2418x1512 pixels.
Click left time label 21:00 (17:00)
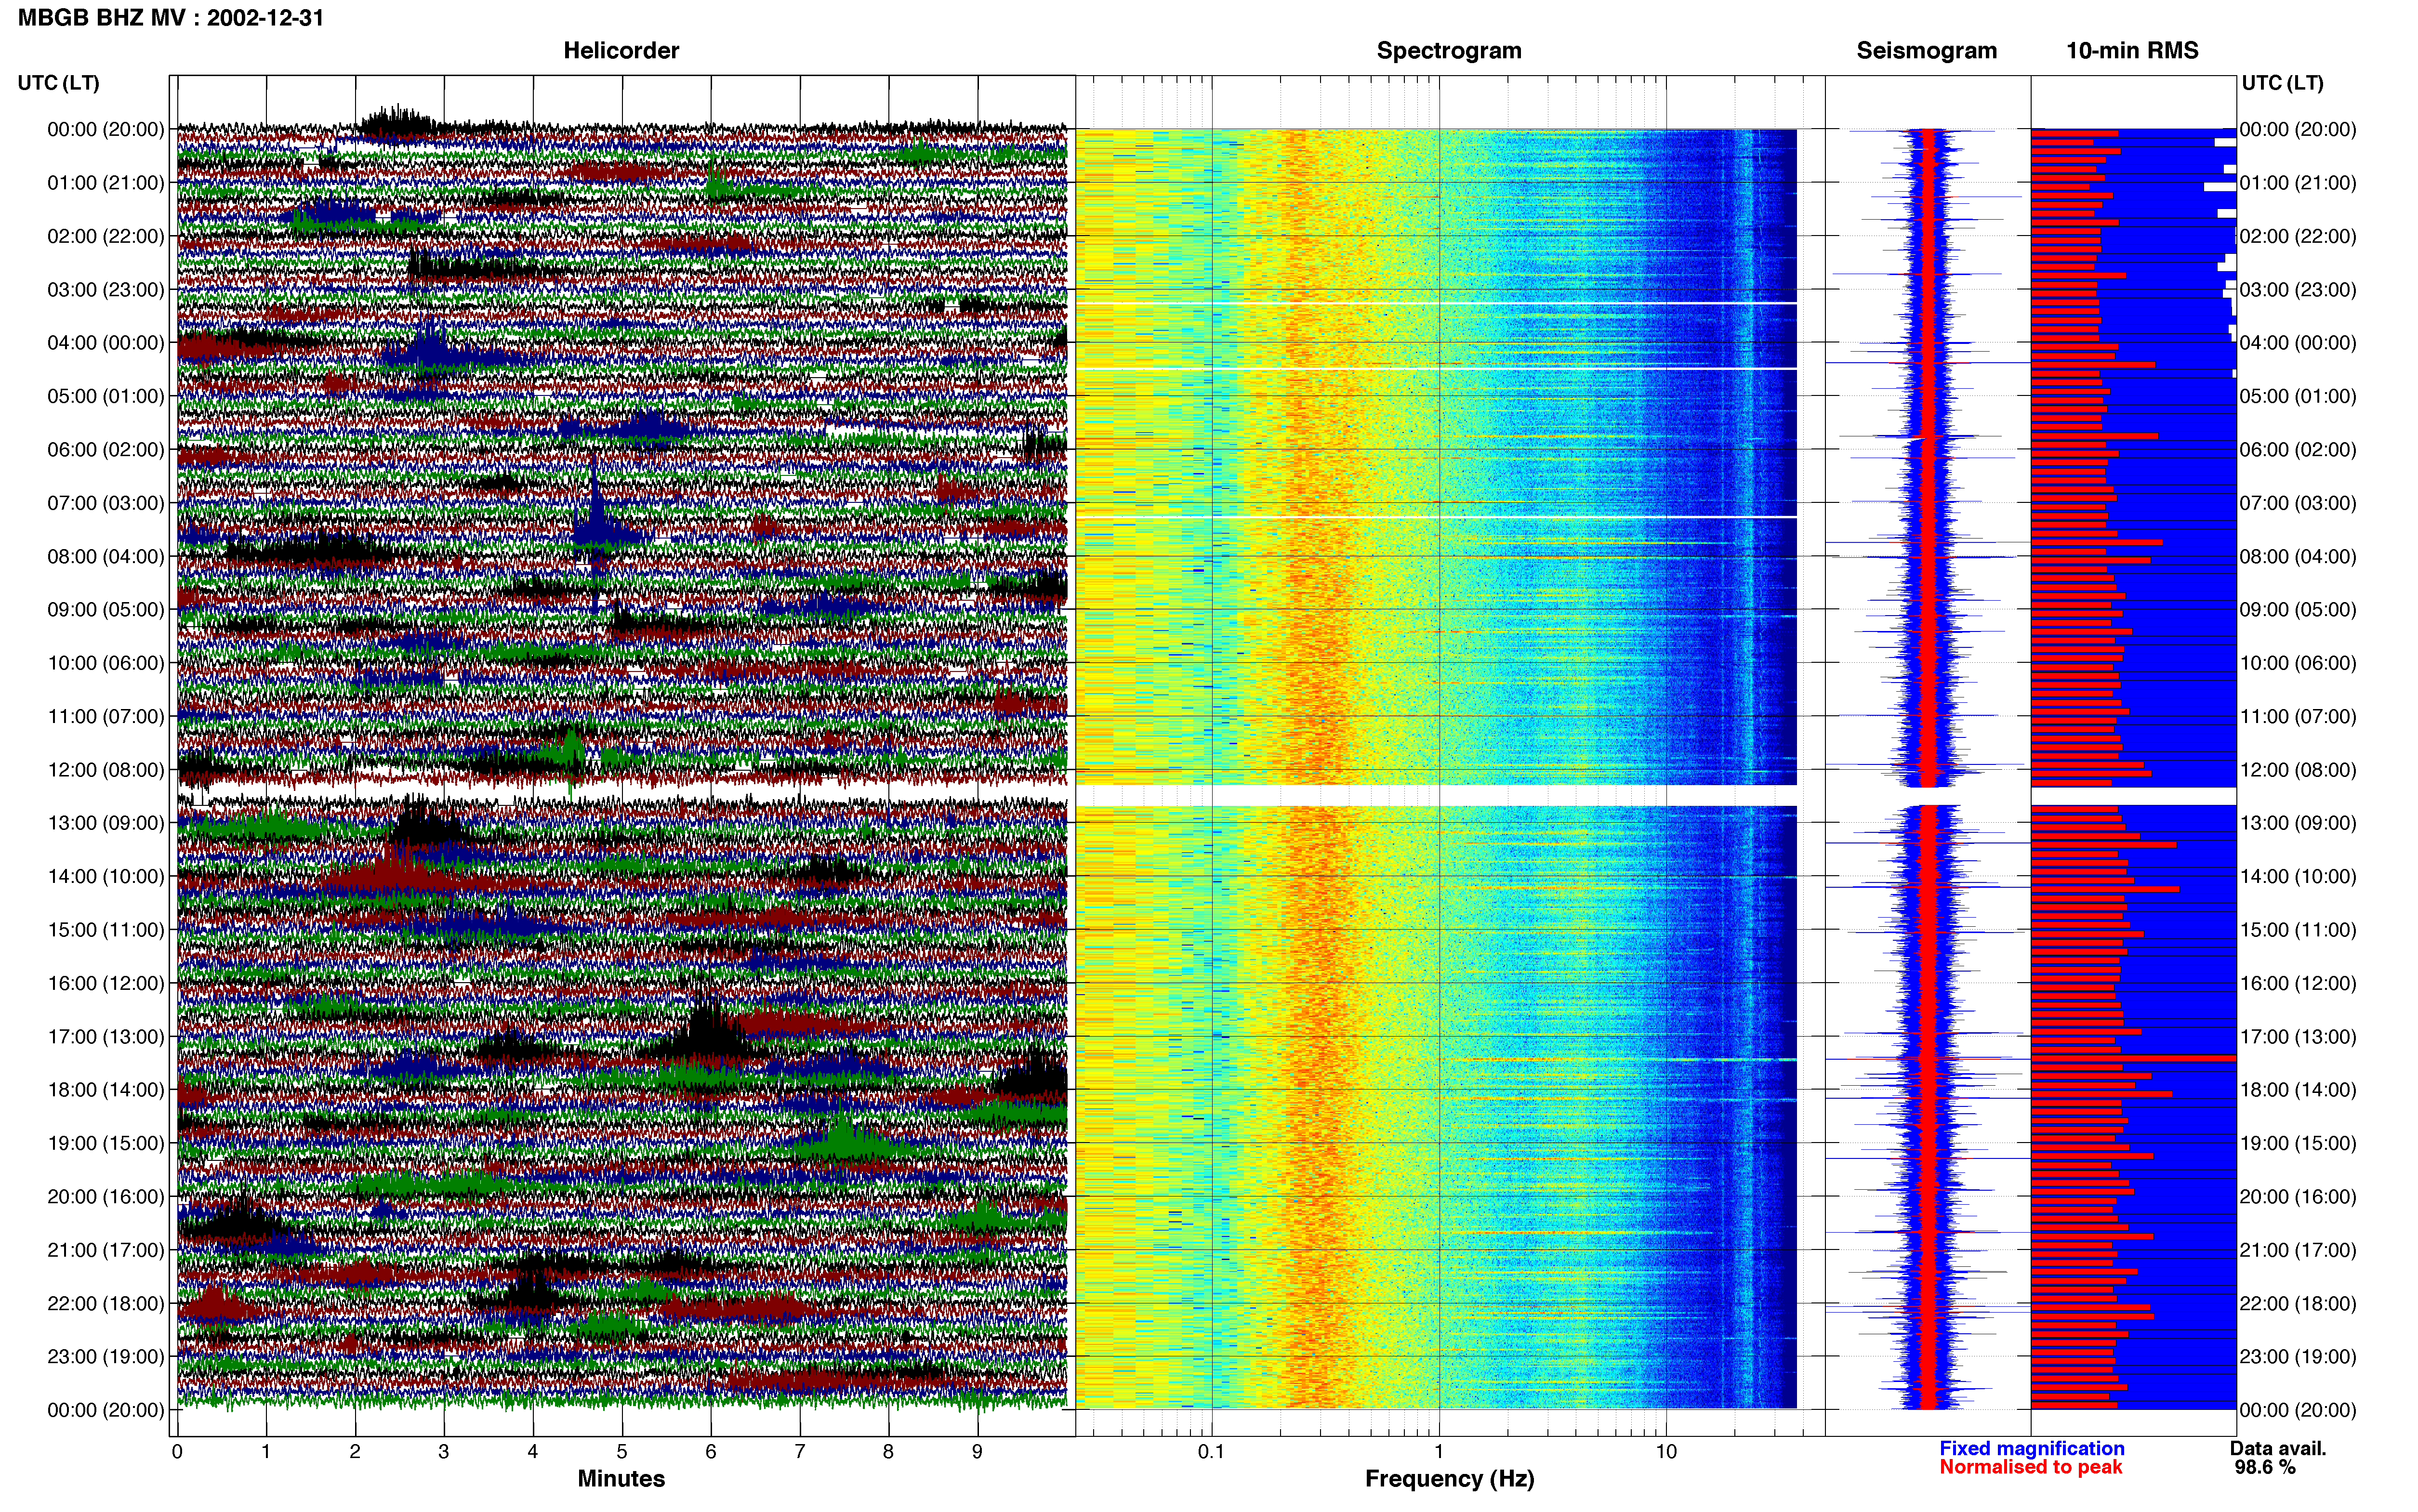[x=106, y=1250]
